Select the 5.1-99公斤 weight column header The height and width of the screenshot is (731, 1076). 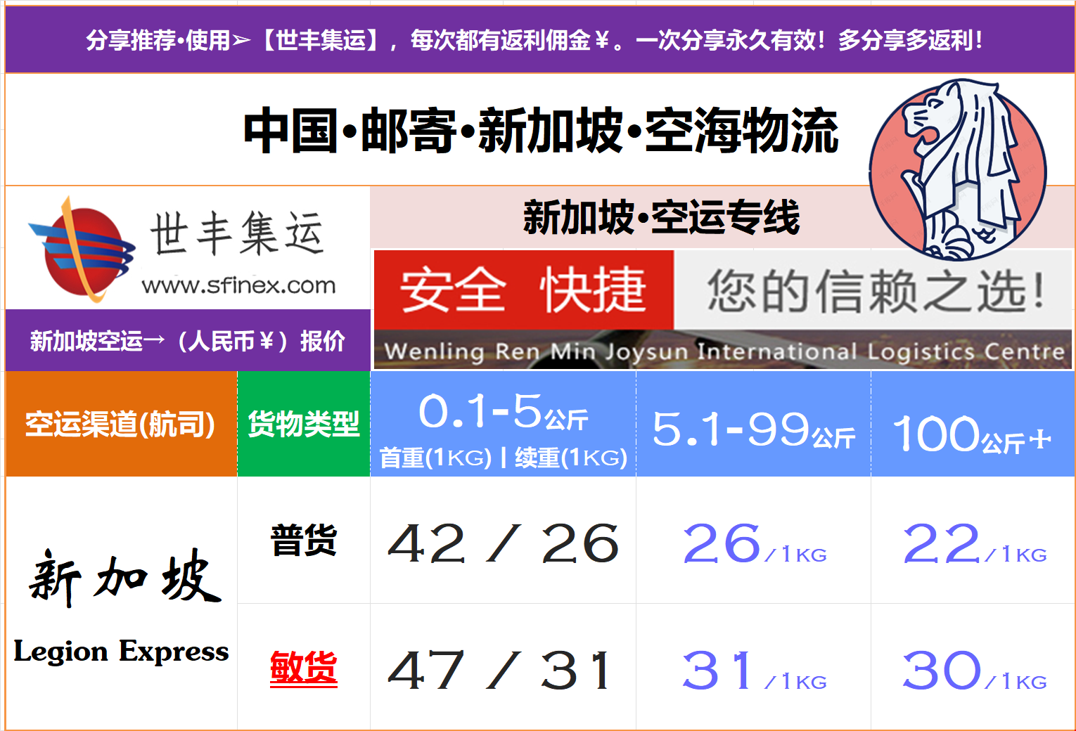753,429
